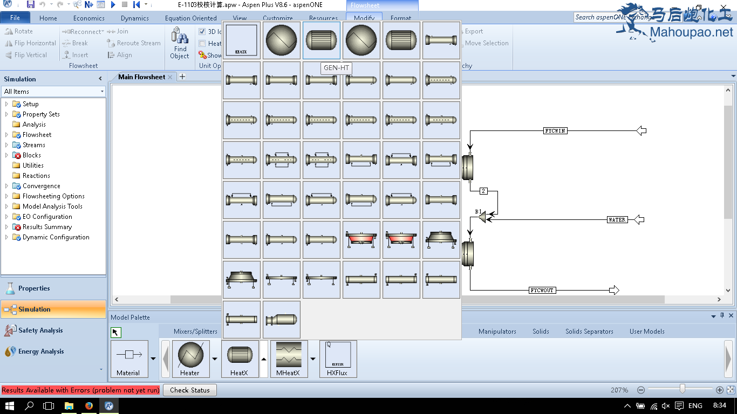Zoom out with the minus button
This screenshot has height=414, width=737.
pyautogui.click(x=640, y=390)
